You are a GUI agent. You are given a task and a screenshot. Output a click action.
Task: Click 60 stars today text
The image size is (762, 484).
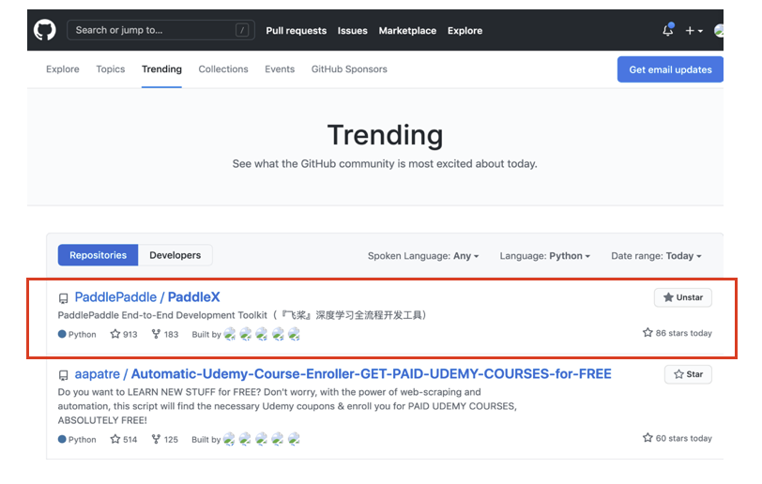tap(678, 438)
